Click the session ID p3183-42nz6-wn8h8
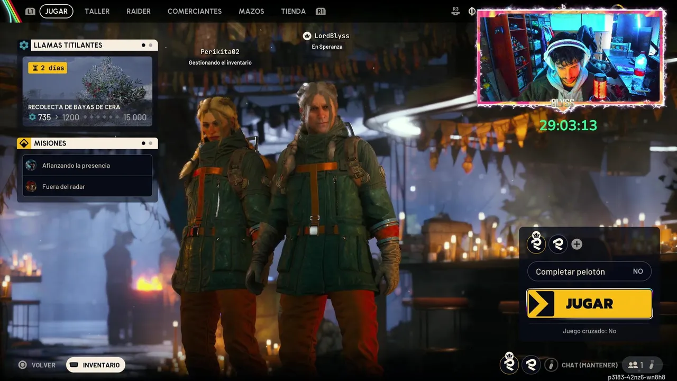 (x=636, y=377)
